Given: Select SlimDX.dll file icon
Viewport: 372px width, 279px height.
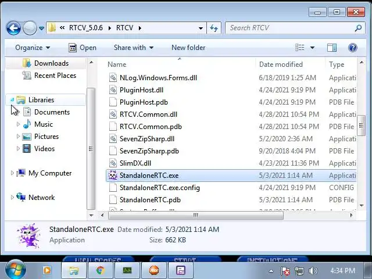Looking at the screenshot, I should point(113,163).
